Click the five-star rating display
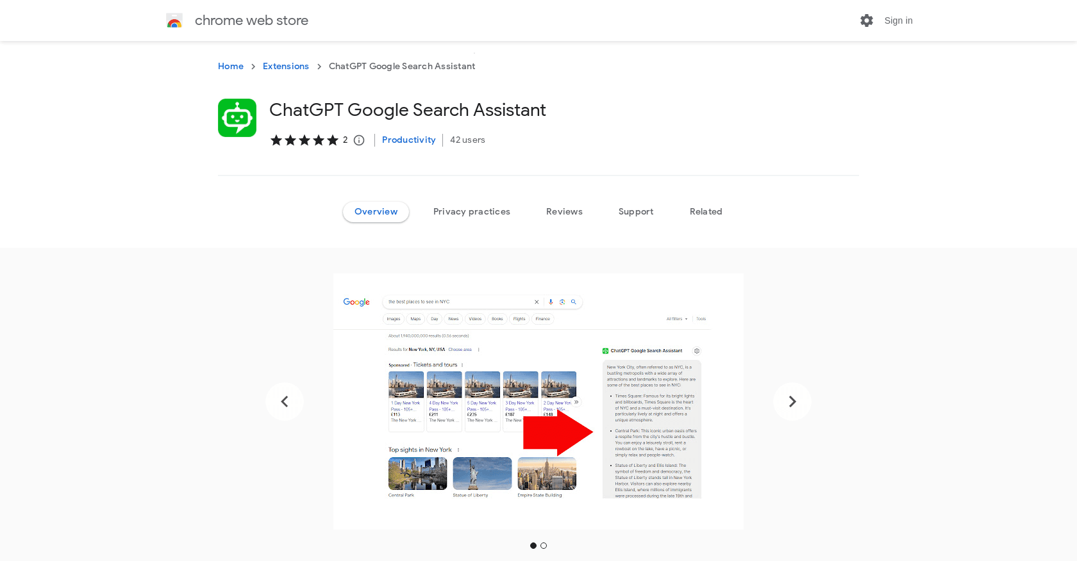The image size is (1077, 561). pyautogui.click(x=305, y=140)
